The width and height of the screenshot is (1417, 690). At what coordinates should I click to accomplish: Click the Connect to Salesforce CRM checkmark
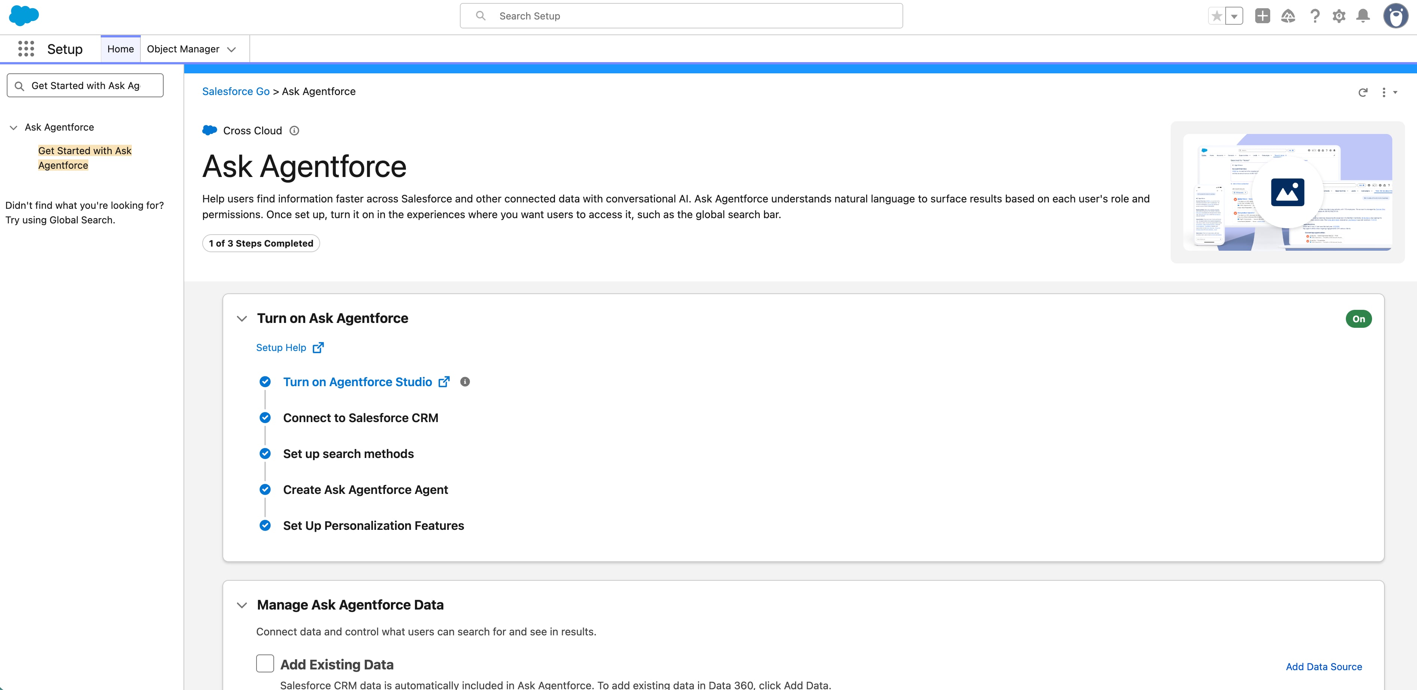pyautogui.click(x=265, y=418)
